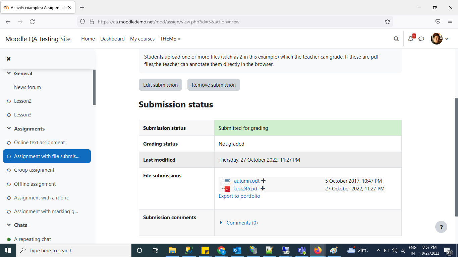
Task: Open the tracking protection shield icon
Action: tap(82, 22)
